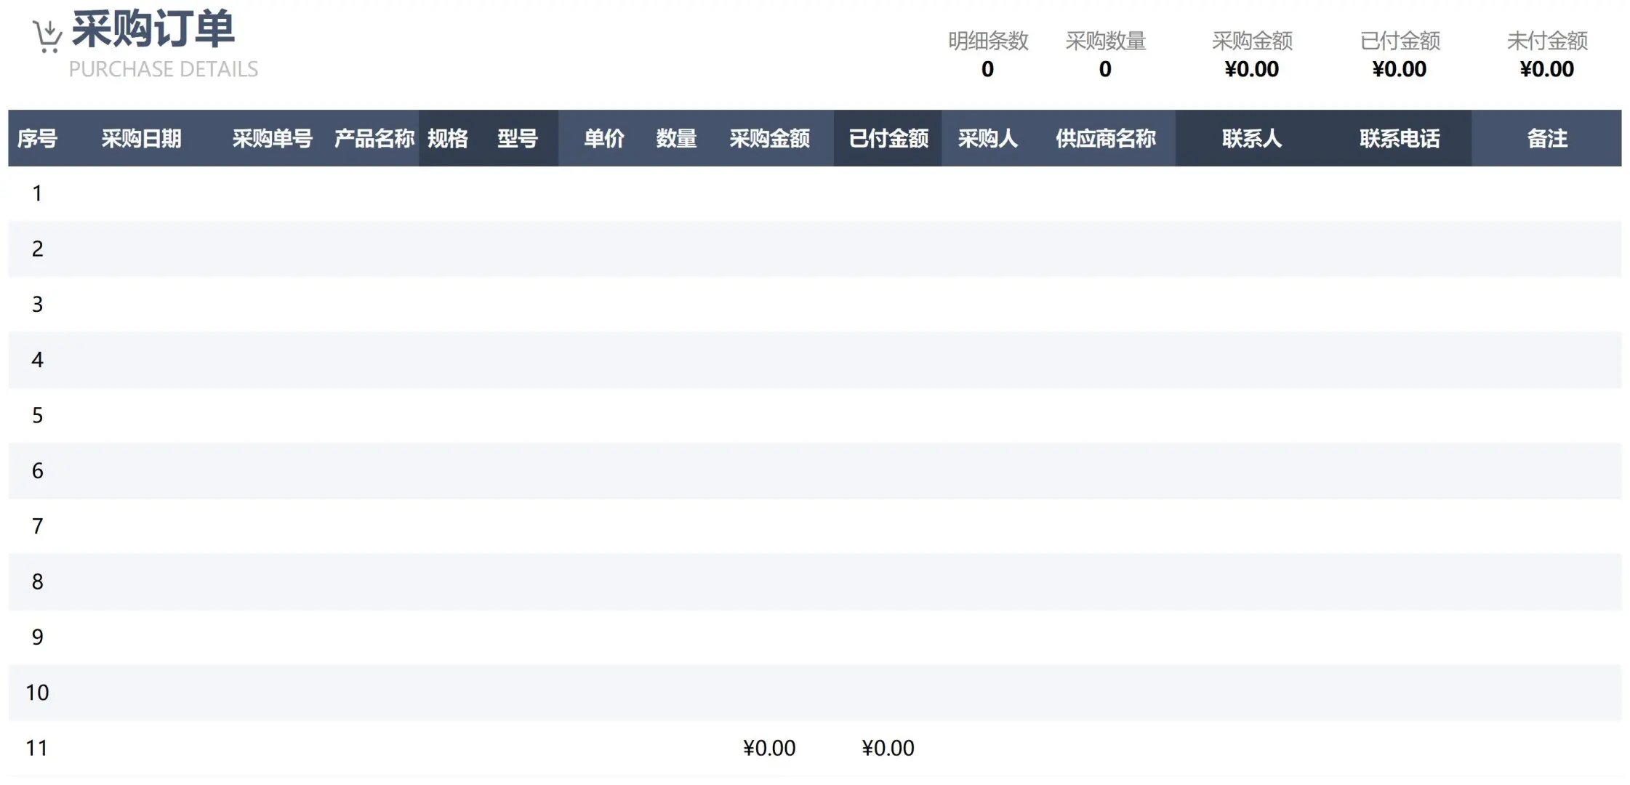This screenshot has height=785, width=1630.
Task: Click the 供应商名称 column header
Action: pyautogui.click(x=1105, y=138)
